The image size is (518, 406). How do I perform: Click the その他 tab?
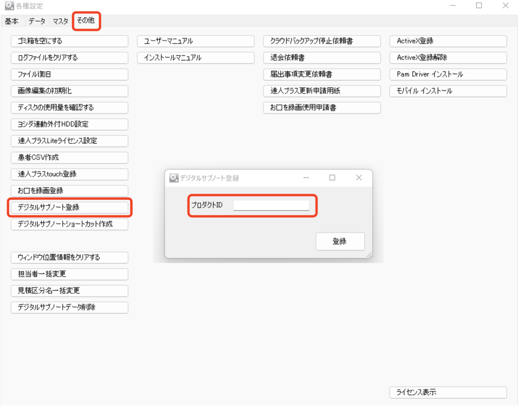85,21
